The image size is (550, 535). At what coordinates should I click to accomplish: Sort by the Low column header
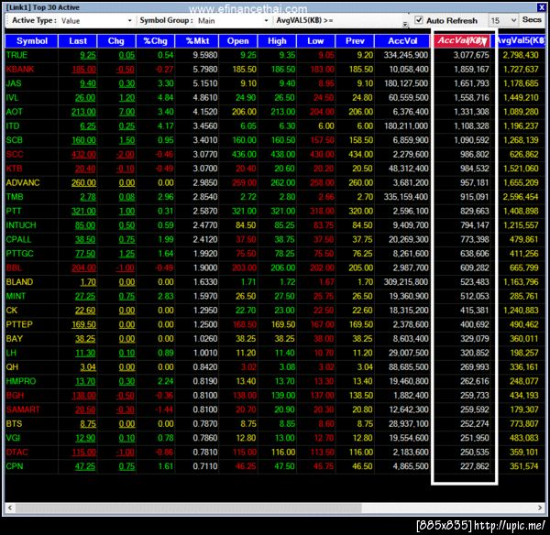coord(315,41)
